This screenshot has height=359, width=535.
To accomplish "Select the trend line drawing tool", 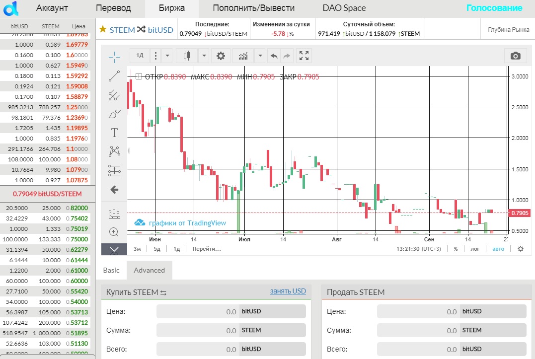I will pyautogui.click(x=114, y=76).
